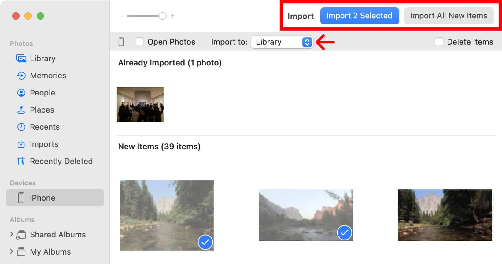Click the Recents clock icon

(21, 127)
